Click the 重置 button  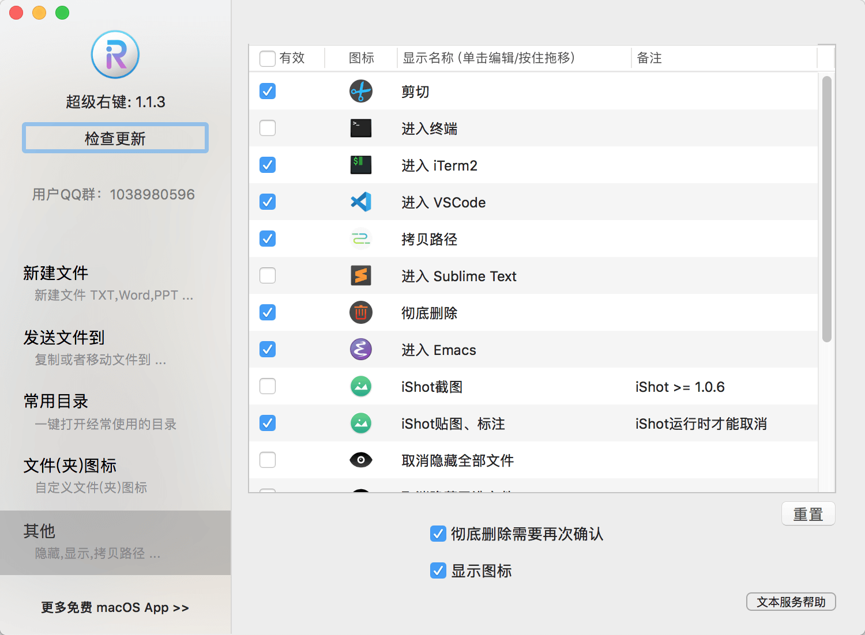[808, 514]
